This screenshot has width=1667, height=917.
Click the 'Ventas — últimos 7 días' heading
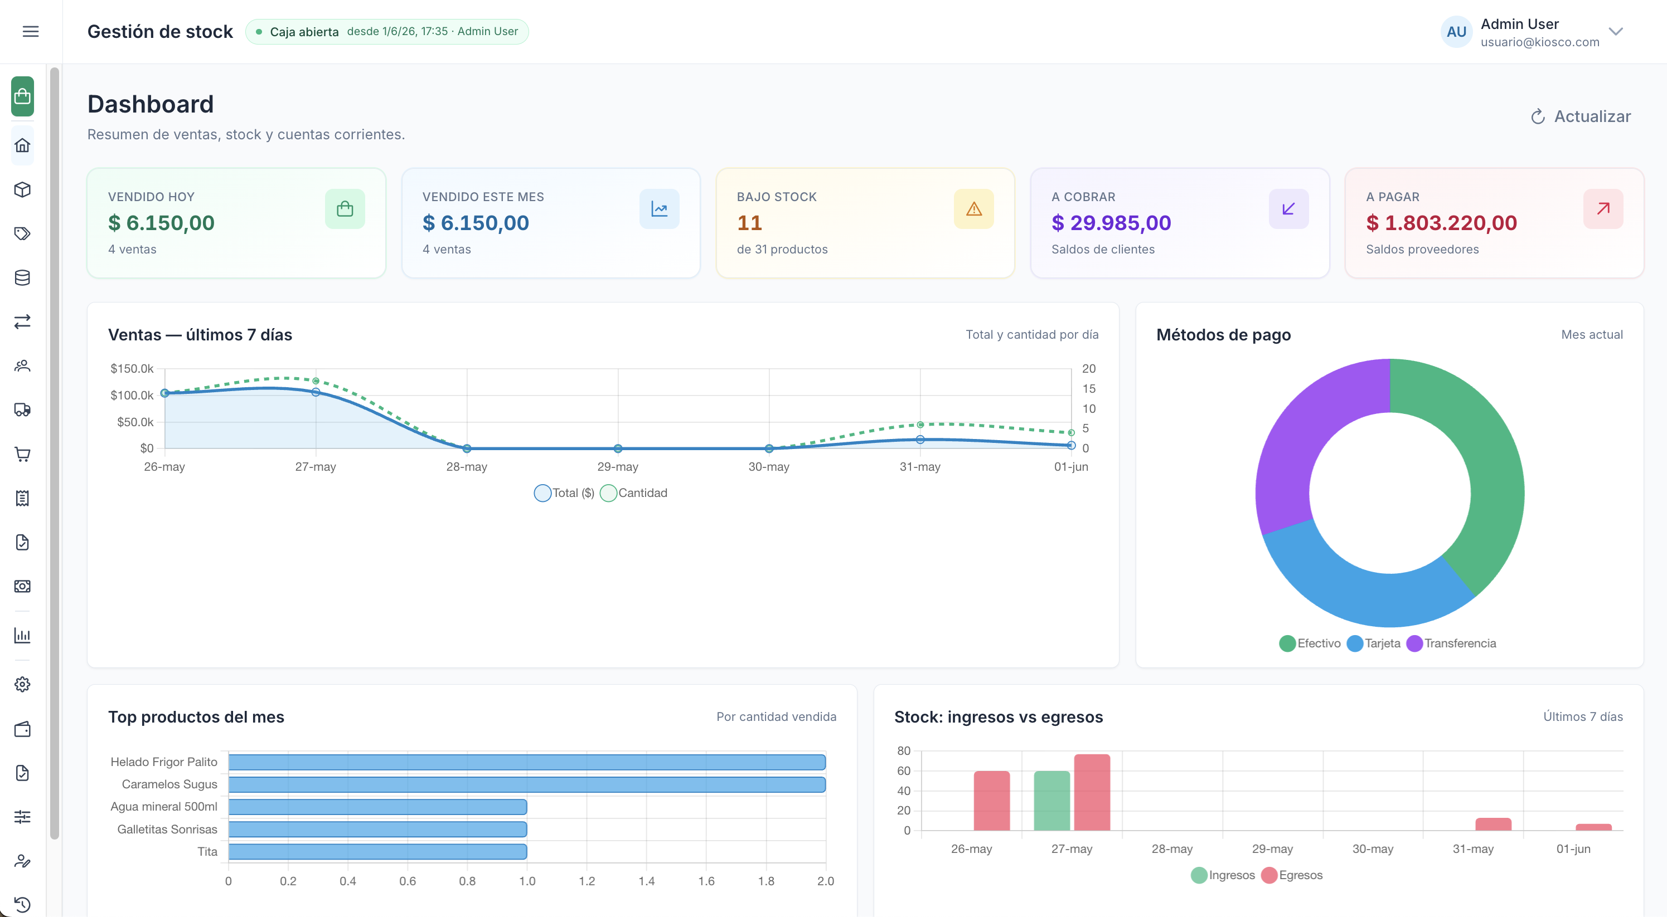coord(200,334)
